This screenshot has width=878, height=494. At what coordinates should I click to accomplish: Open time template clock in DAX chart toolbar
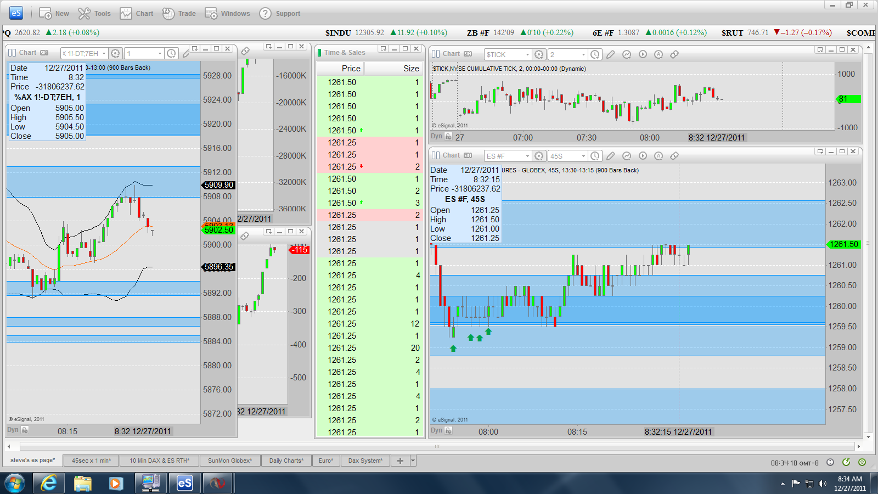[x=171, y=53]
